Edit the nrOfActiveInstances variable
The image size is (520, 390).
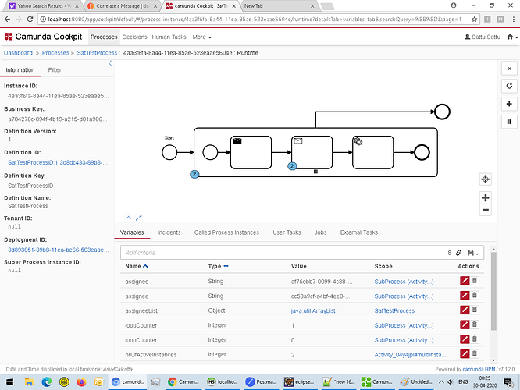pyautogui.click(x=465, y=354)
